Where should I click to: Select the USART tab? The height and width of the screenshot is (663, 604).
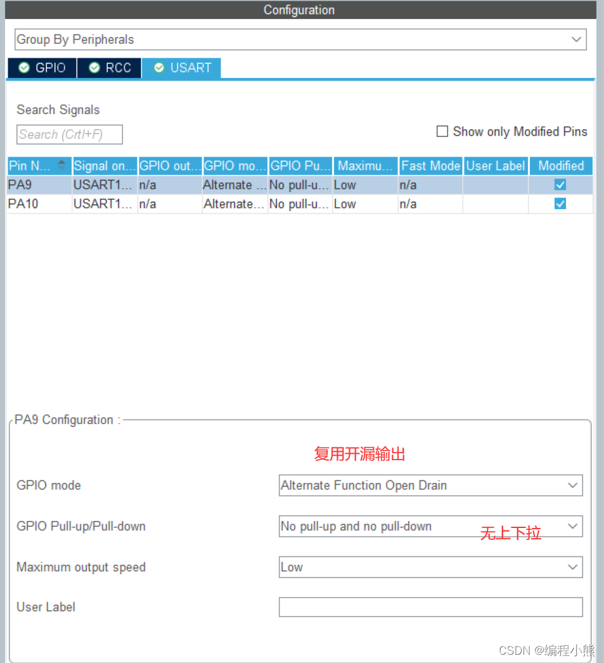click(181, 68)
